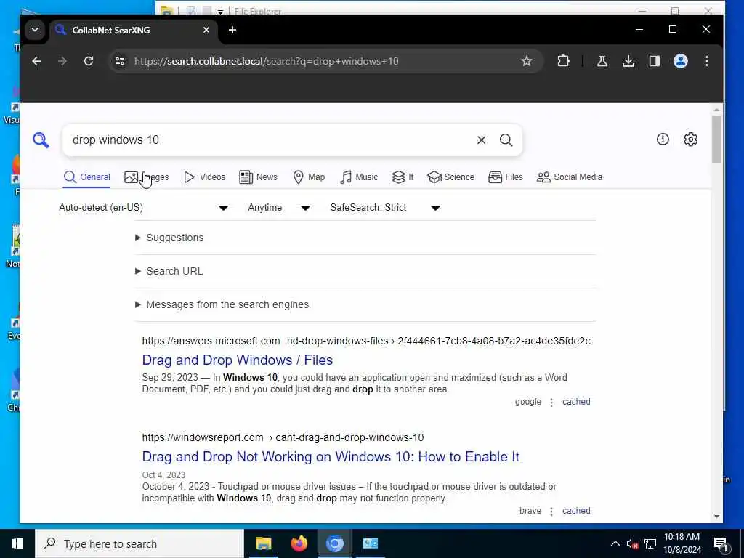
Task: Open options dots beside google
Action: click(551, 403)
